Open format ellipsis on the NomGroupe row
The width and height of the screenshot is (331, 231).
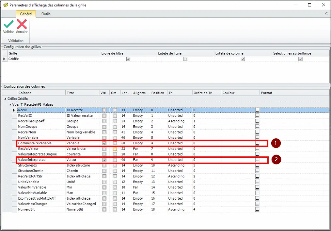(257, 127)
